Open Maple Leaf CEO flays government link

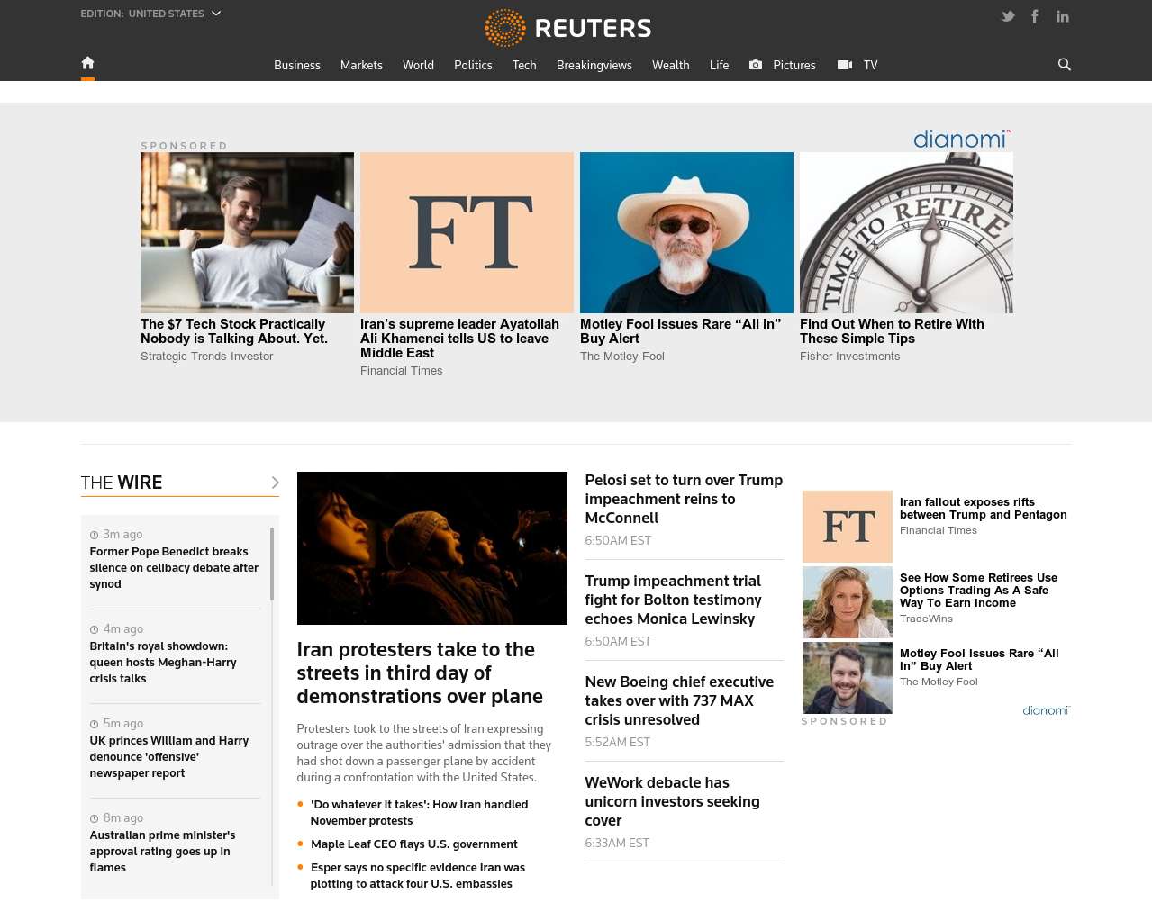[x=414, y=844]
